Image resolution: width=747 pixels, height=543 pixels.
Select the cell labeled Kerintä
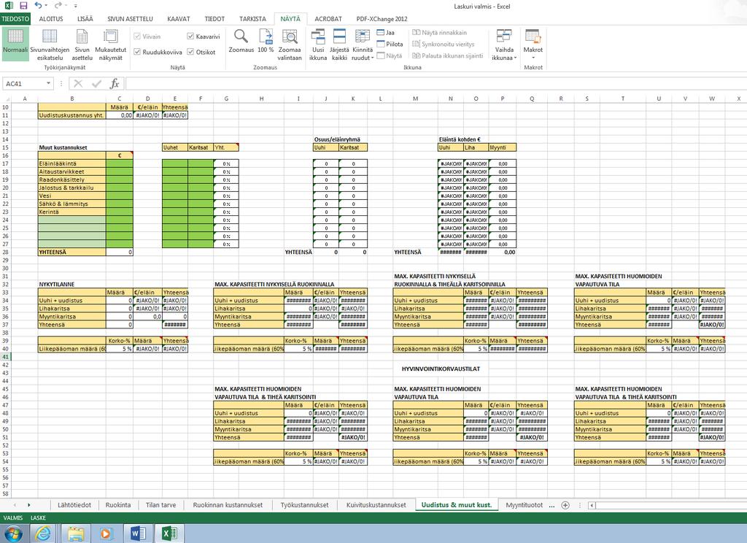72,212
